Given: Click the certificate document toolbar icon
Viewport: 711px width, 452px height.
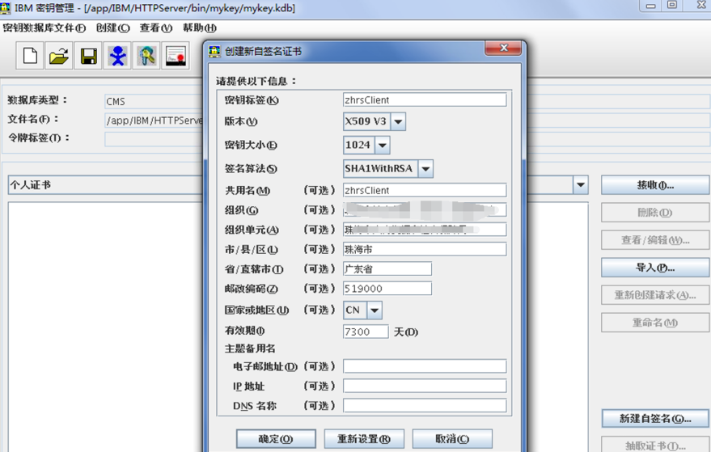Looking at the screenshot, I should pos(176,56).
